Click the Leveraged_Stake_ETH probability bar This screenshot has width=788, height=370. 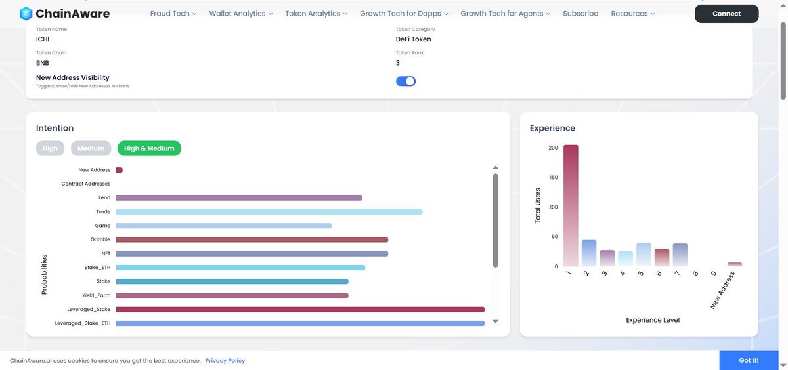[300, 323]
